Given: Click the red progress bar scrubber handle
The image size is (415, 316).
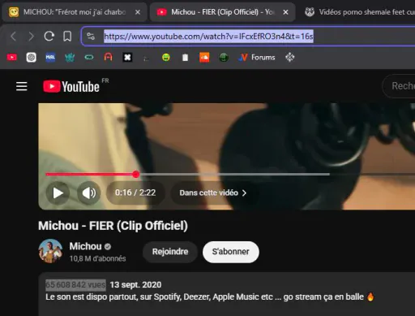Looking at the screenshot, I should pyautogui.click(x=136, y=175).
